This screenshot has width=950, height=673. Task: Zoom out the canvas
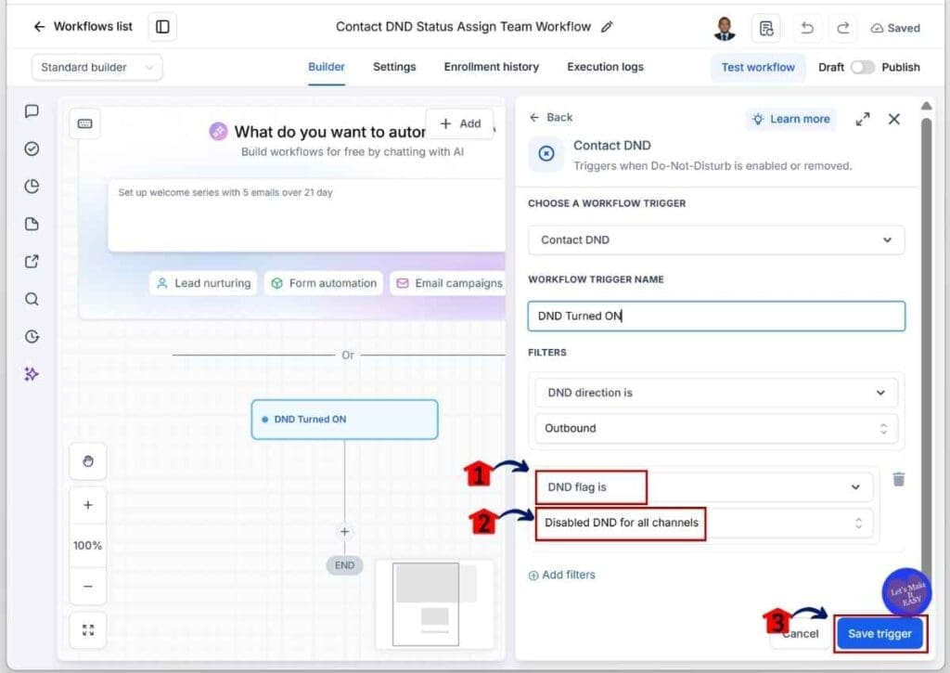pos(88,587)
